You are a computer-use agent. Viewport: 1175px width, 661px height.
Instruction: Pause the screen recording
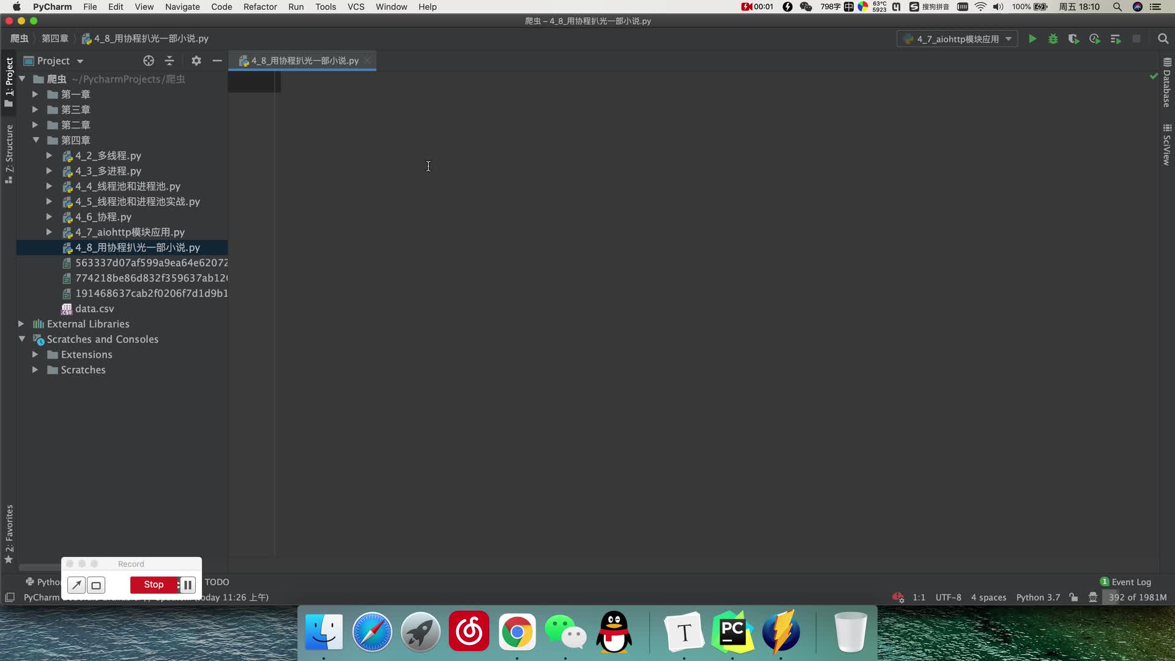(188, 585)
